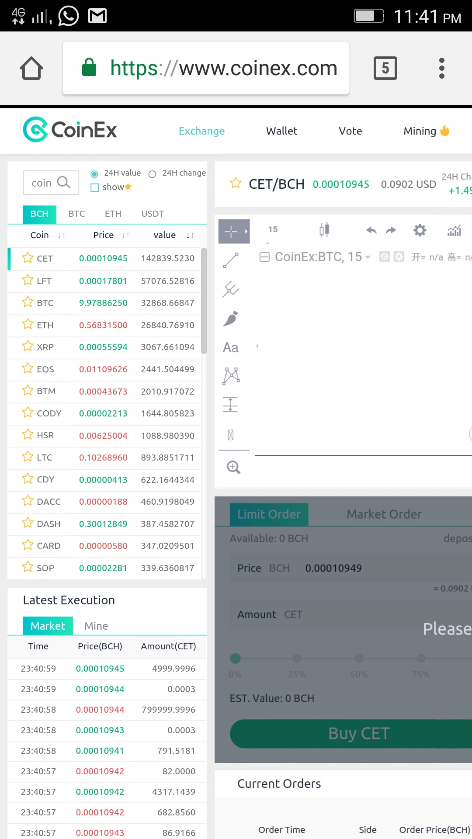Switch to the USDT market tab
Viewport: 472px width, 839px height.
[153, 214]
